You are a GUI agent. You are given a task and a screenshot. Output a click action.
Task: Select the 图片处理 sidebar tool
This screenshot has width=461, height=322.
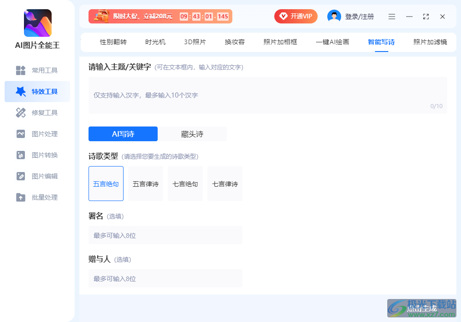pos(37,134)
